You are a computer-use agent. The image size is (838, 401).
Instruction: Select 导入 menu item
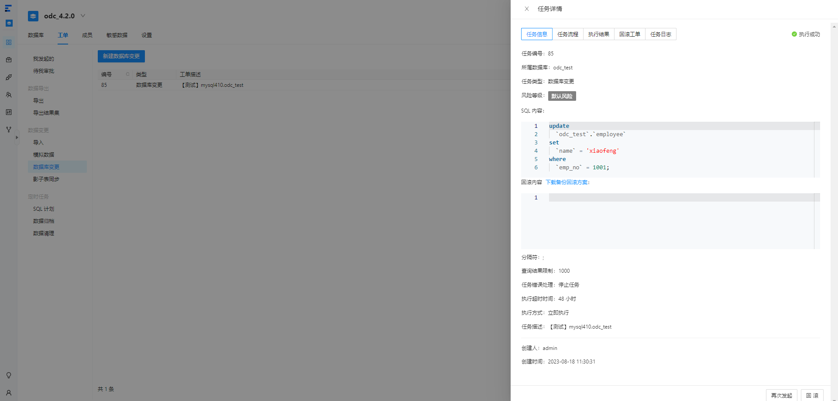pyautogui.click(x=38, y=143)
